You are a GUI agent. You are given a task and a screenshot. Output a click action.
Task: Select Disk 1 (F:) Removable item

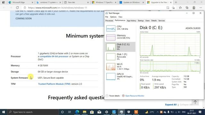tap(120, 57)
